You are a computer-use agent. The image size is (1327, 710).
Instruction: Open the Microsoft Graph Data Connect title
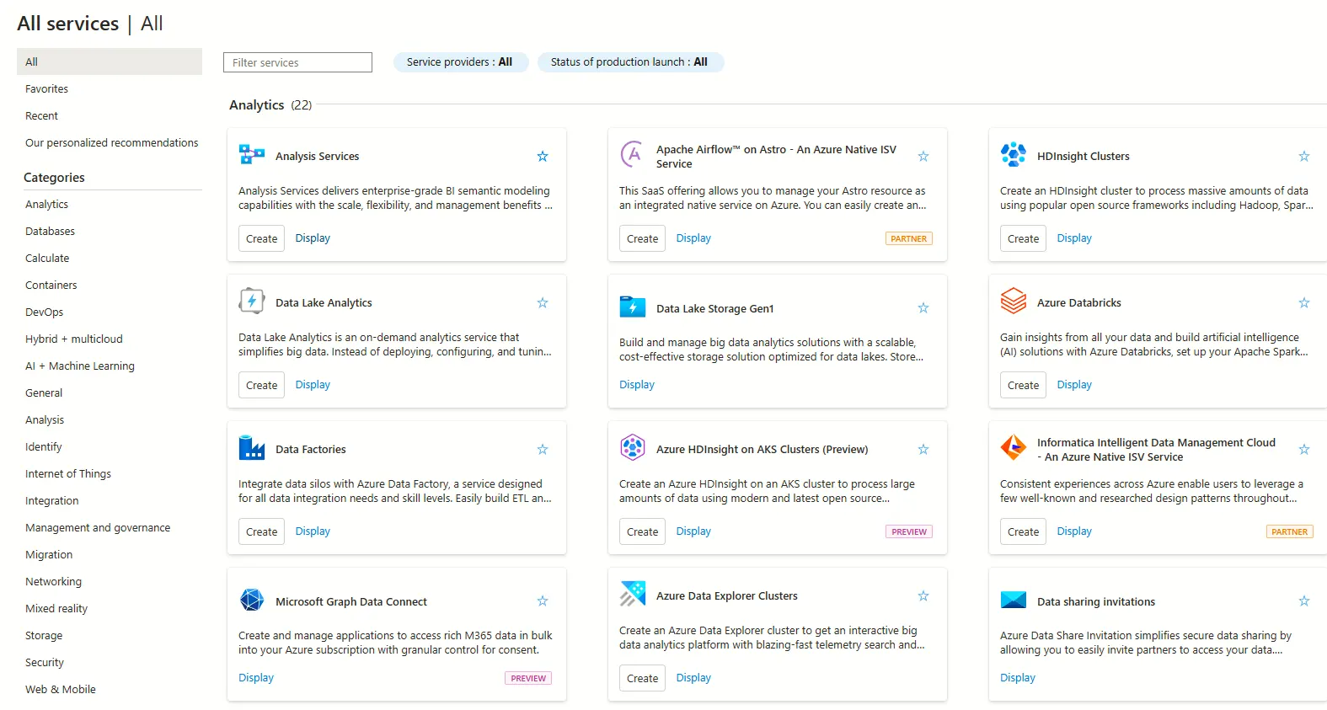click(351, 601)
